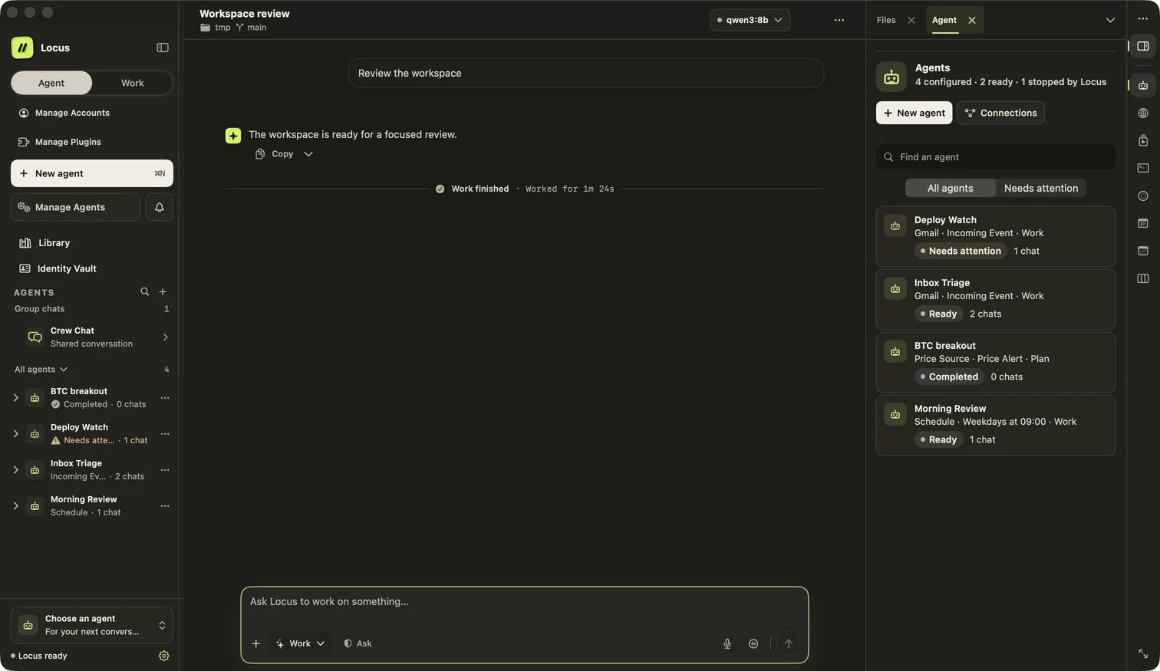Click expand arrows icon at bottom right
Screen dimensions: 1160x671
(x=1143, y=653)
